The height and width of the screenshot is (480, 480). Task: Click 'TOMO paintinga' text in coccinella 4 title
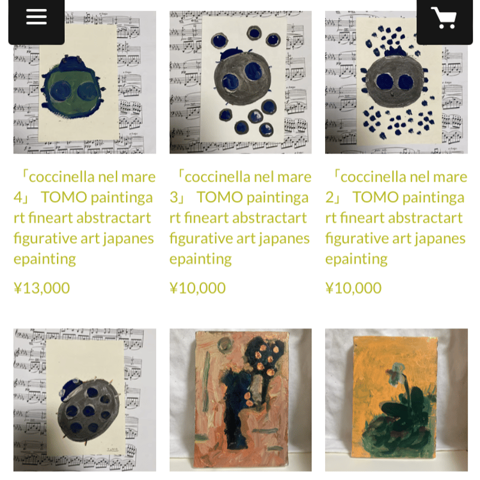point(97,197)
